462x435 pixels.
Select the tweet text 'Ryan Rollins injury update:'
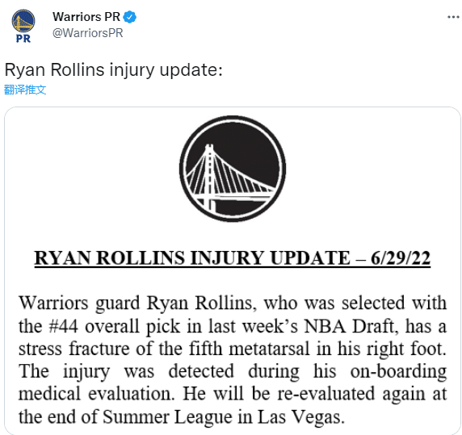click(113, 70)
